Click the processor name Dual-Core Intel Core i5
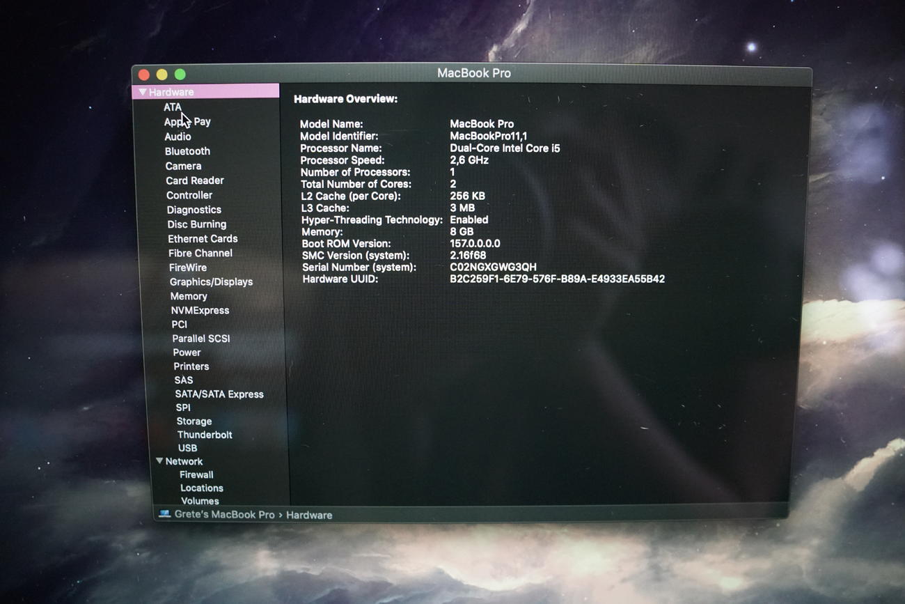905x604 pixels. click(x=505, y=148)
